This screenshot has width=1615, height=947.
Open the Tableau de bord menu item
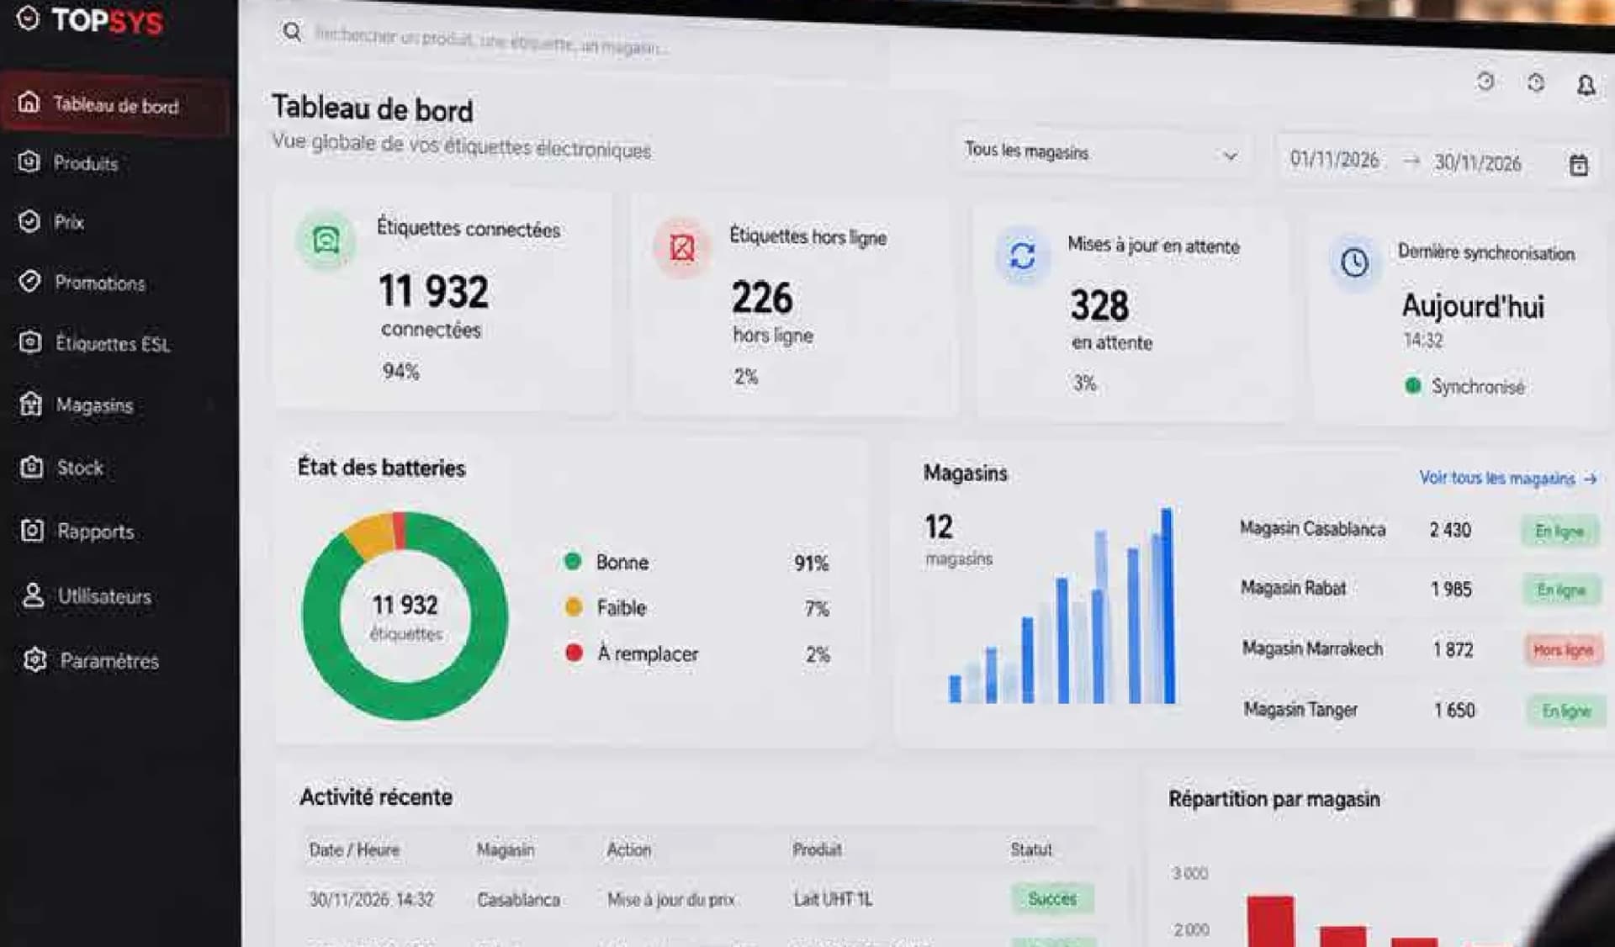pos(116,104)
